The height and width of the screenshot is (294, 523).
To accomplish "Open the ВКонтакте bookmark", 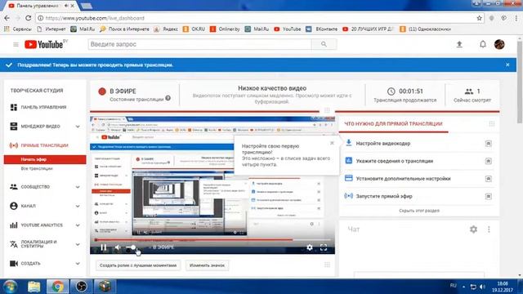I will 322,29.
